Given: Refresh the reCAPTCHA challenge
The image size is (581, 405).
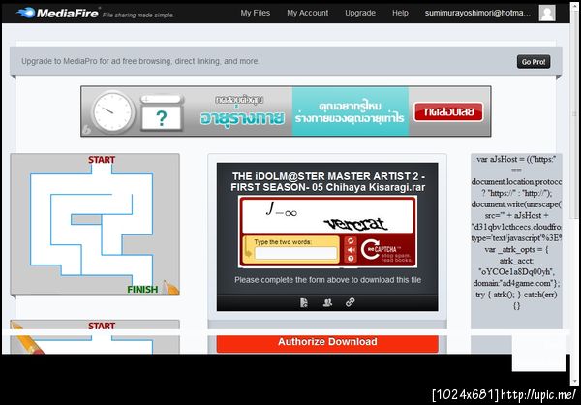Looking at the screenshot, I should click(351, 240).
